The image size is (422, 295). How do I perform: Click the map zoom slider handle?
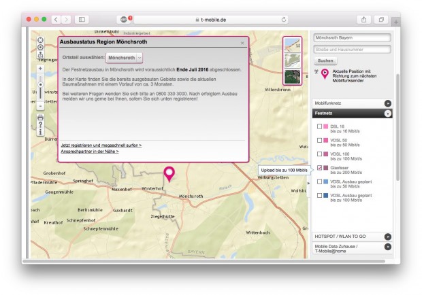[x=40, y=85]
